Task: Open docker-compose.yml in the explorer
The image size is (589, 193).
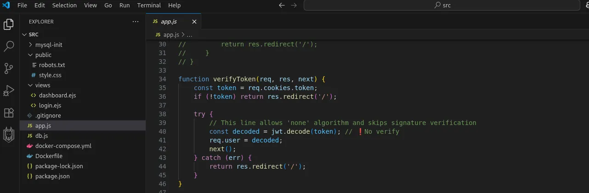Action: pos(63,146)
